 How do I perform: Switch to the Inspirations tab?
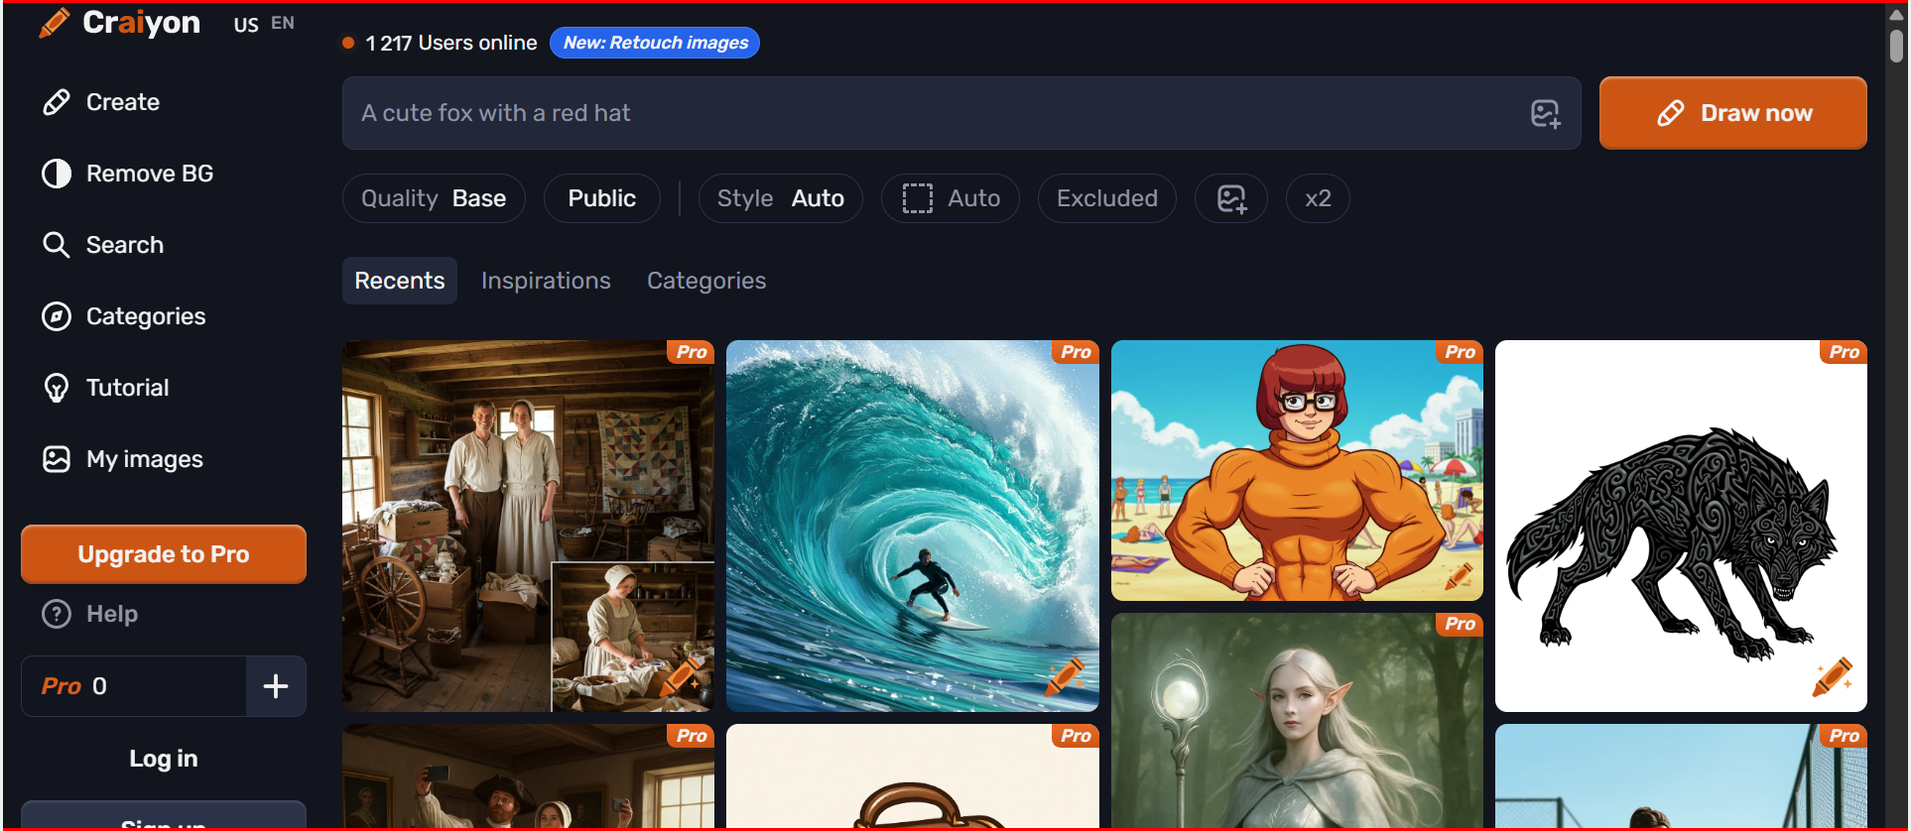tap(546, 281)
